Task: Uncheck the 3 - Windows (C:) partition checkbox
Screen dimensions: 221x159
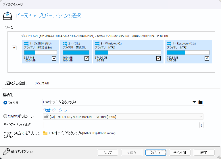Action: click(158, 59)
